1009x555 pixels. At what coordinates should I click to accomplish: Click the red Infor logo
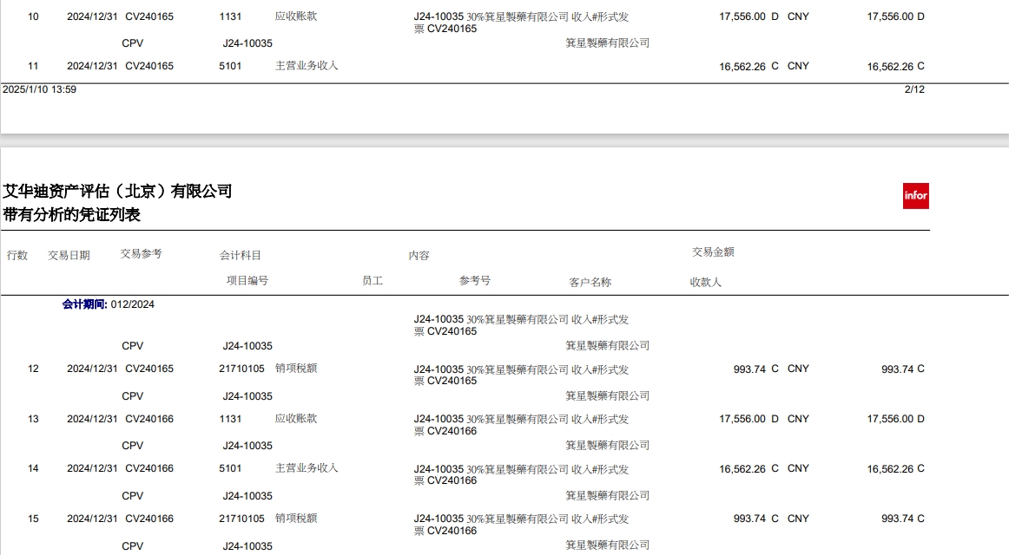click(915, 196)
